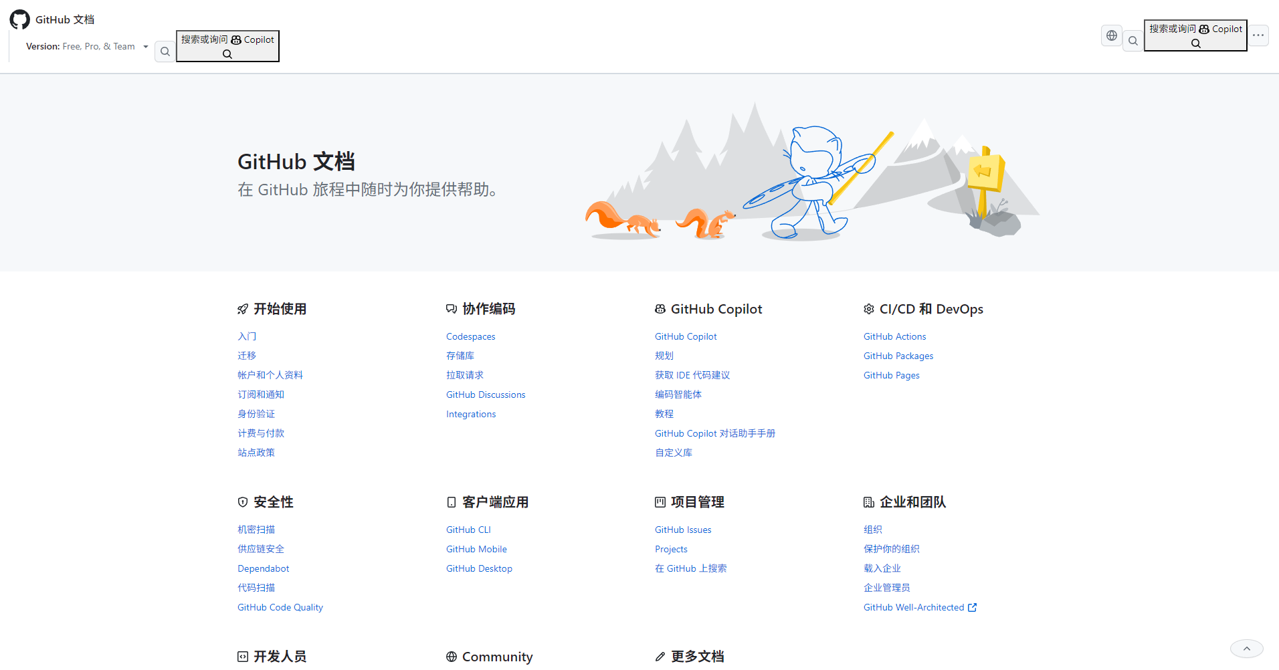
Task: Visit the GitHub Pages link
Action: [891, 375]
